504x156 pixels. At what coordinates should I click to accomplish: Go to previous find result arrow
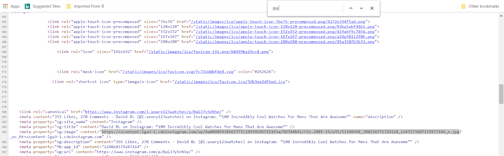[x=351, y=8]
